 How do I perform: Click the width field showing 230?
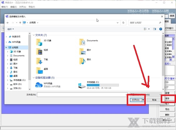(x=170, y=82)
